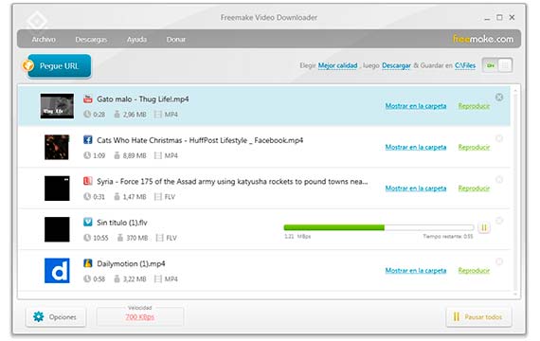Click Reproducir for Dailymotion (1).mp4
Image resolution: width=540 pixels, height=341 pixels.
pos(474,270)
